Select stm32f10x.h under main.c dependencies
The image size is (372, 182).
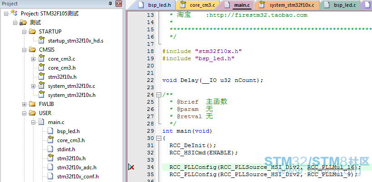tap(71, 158)
